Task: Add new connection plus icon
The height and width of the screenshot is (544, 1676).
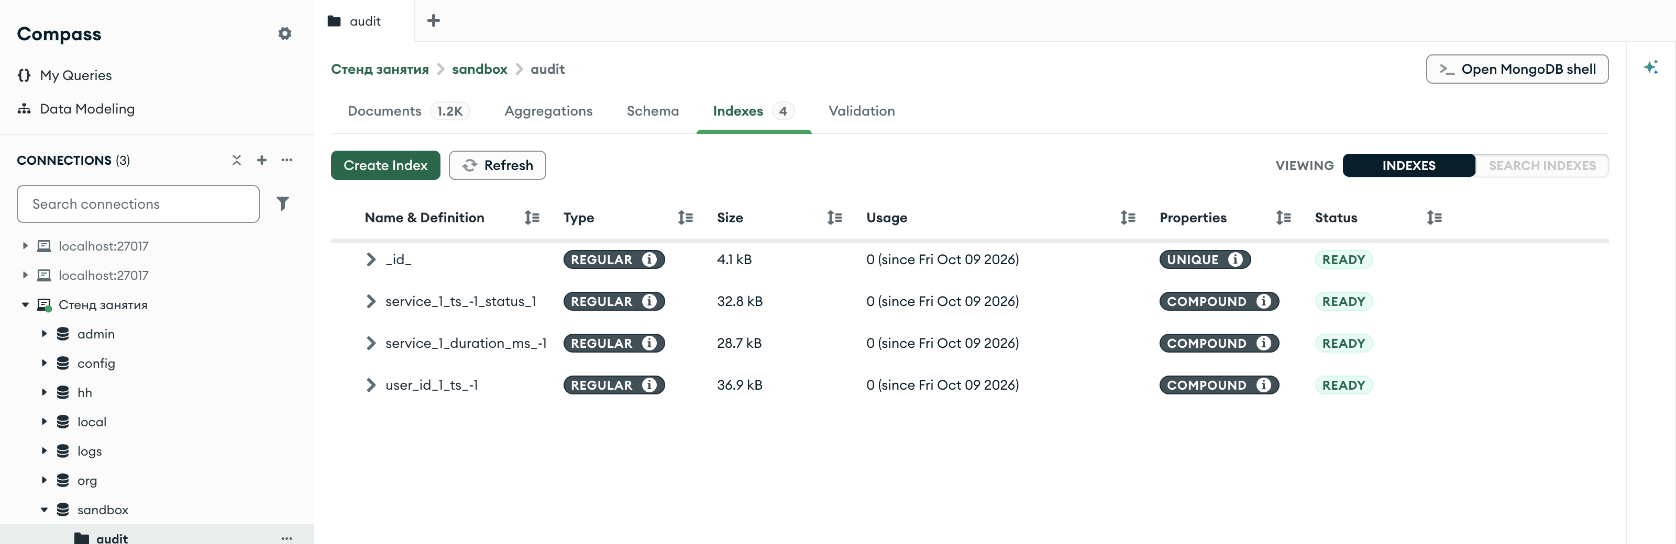Action: coord(261,160)
